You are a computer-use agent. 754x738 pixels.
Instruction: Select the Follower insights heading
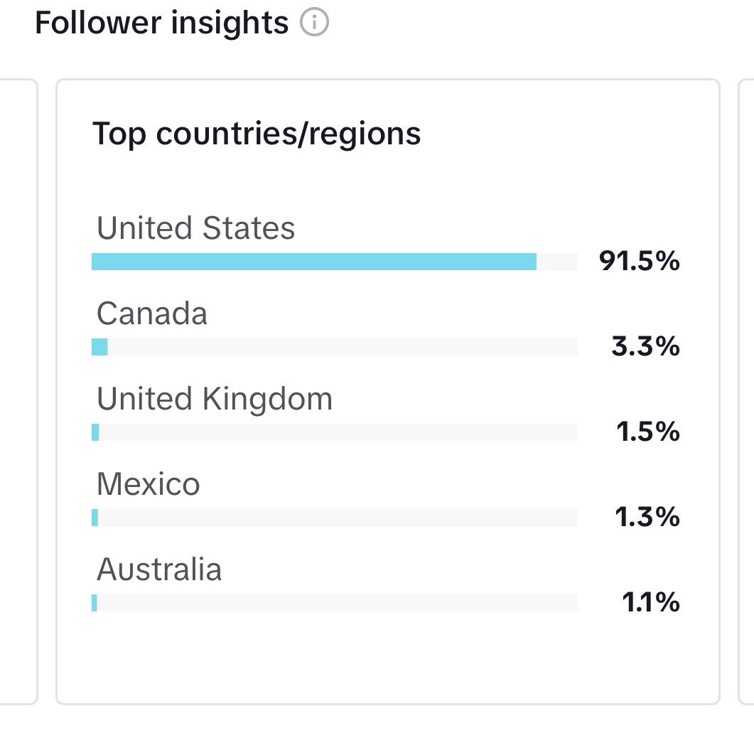(161, 23)
